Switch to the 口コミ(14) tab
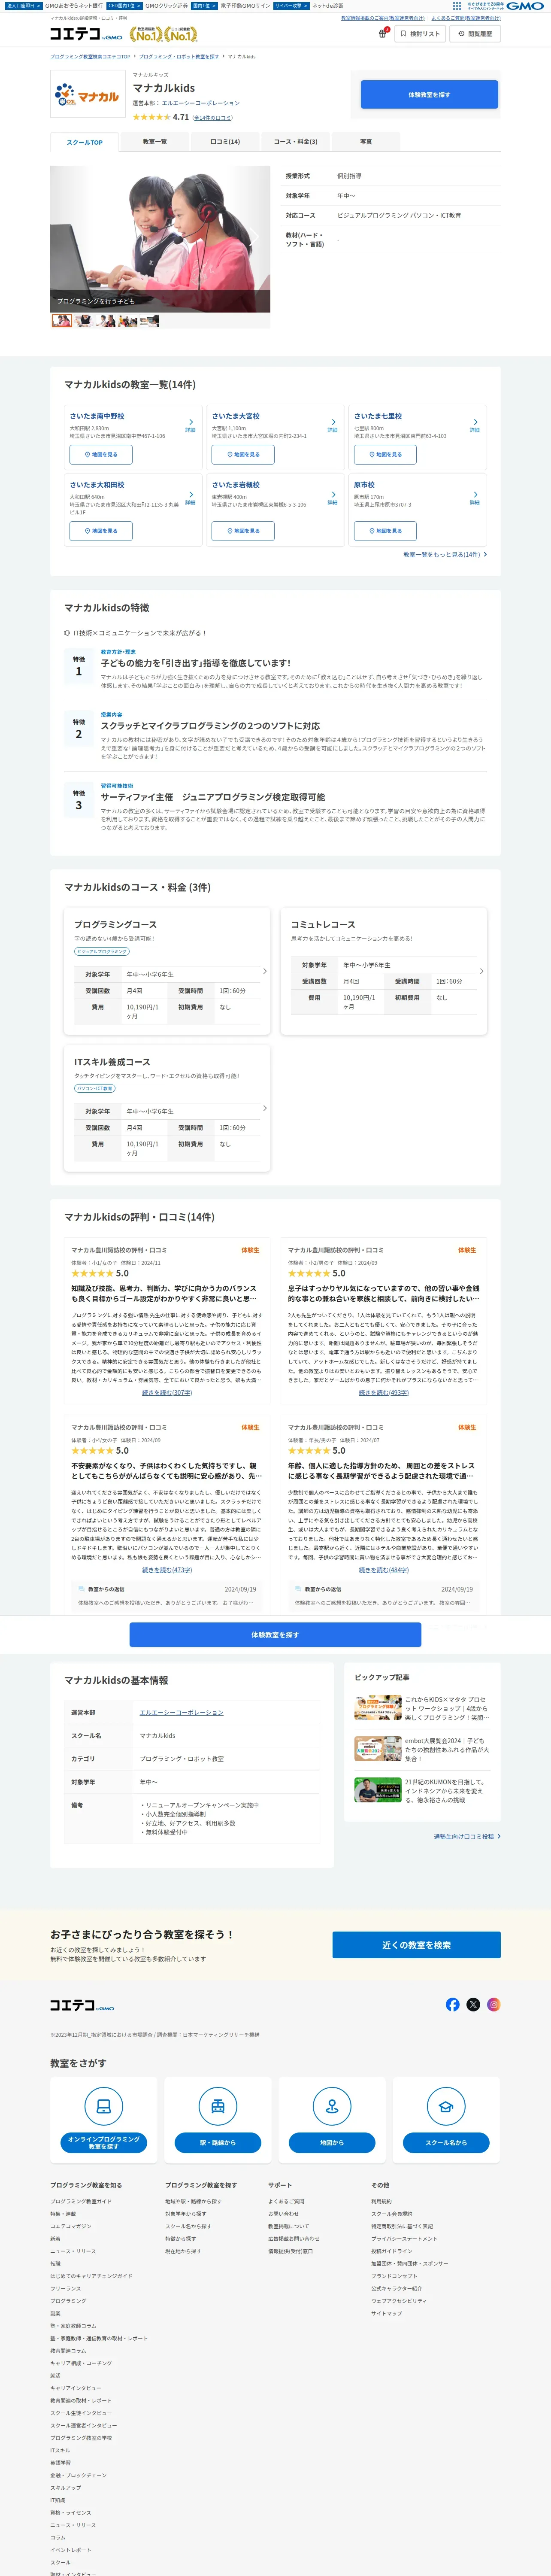This screenshot has width=551, height=2576. 225,142
